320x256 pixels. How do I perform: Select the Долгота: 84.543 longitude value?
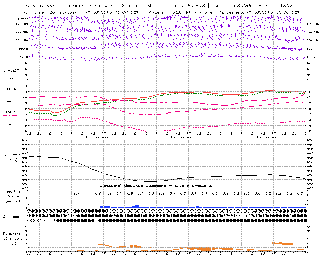tap(184, 6)
